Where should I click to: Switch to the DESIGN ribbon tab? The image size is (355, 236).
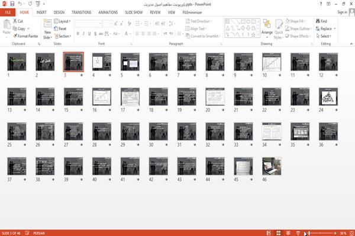(x=59, y=12)
